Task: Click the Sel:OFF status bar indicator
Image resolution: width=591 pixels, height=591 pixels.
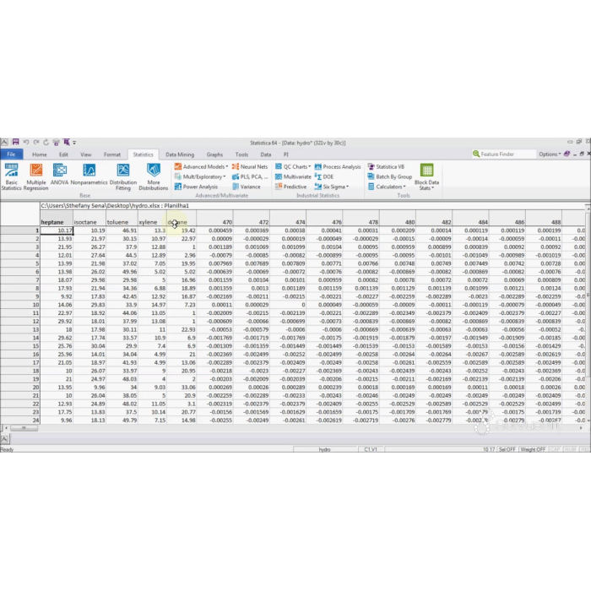Action: [507, 449]
